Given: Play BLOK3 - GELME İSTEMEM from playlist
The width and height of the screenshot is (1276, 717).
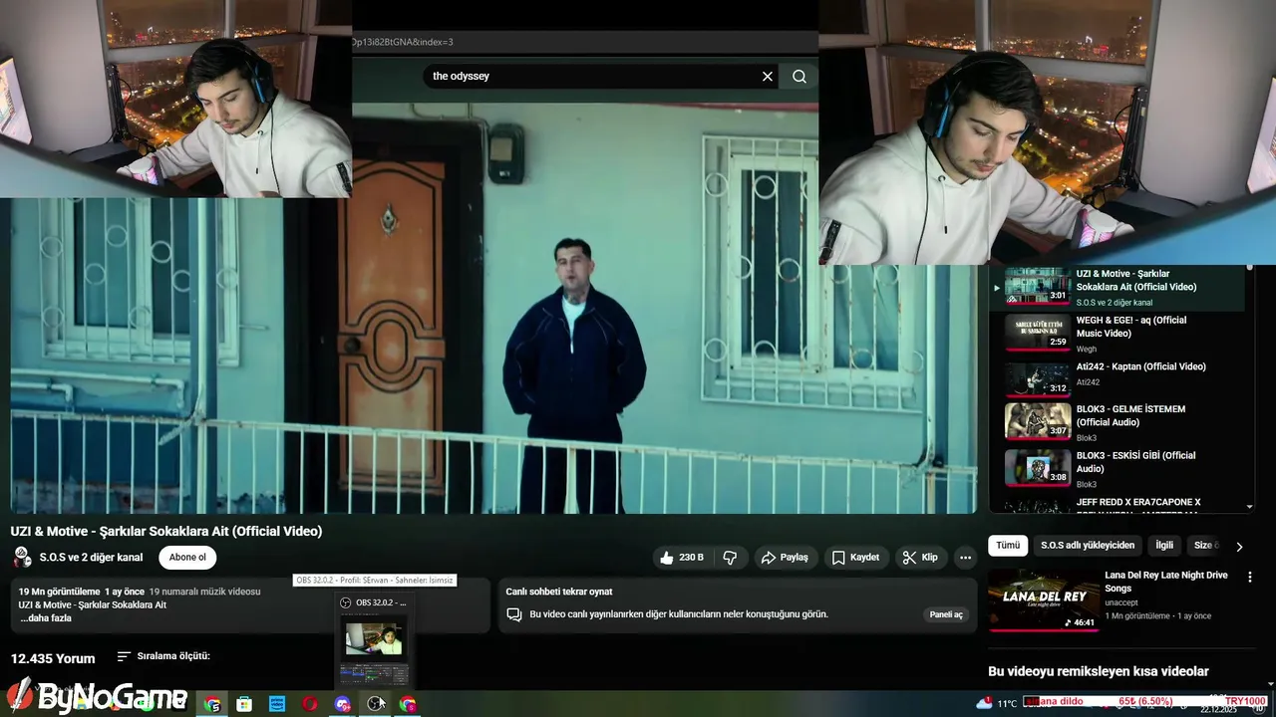Looking at the screenshot, I should point(1131,415).
